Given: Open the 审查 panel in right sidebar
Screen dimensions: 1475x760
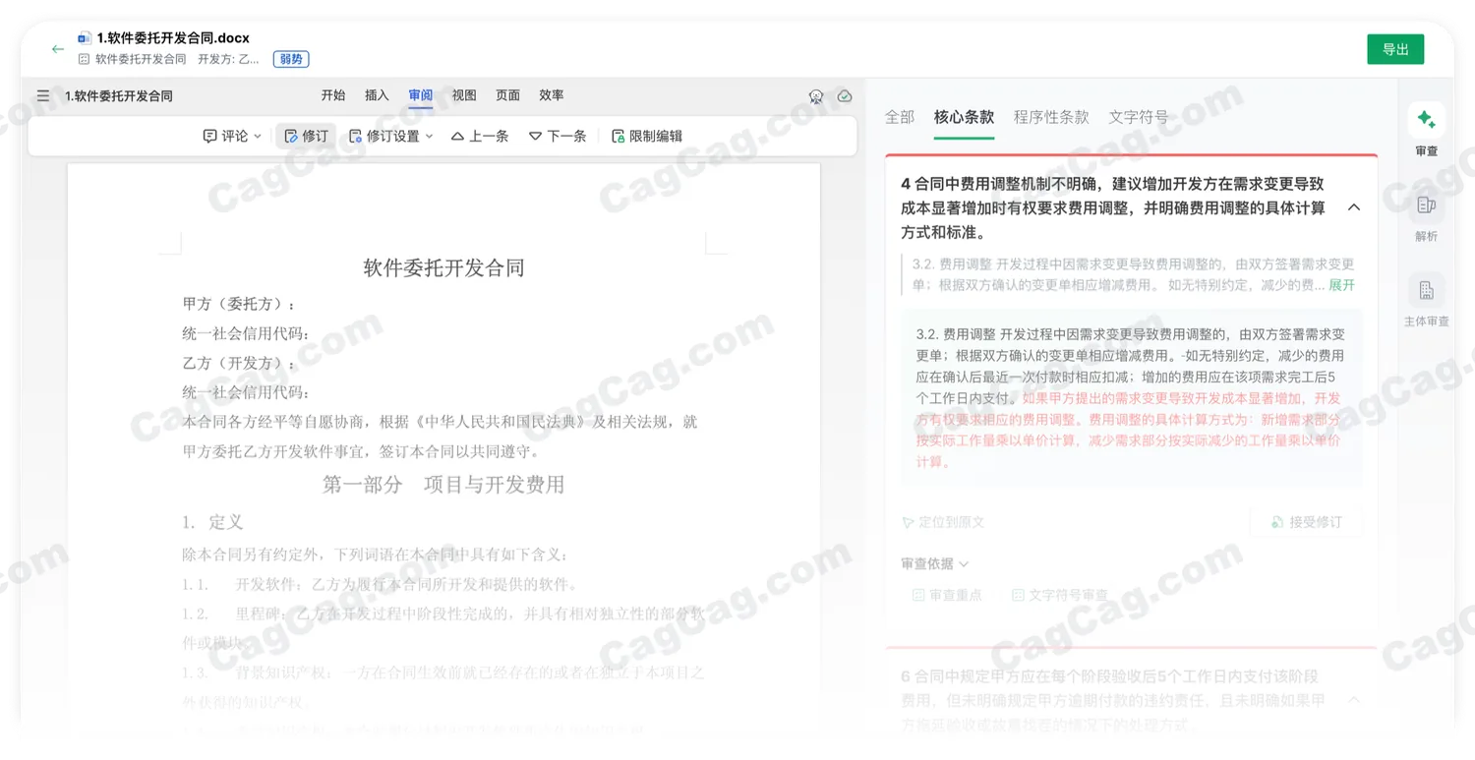Looking at the screenshot, I should pos(1426,131).
